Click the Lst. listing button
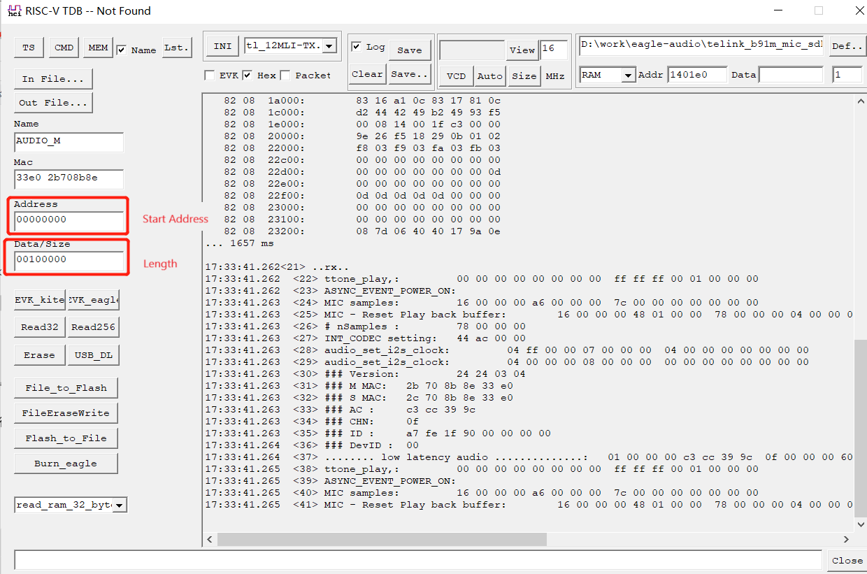The height and width of the screenshot is (574, 867). coord(176,47)
